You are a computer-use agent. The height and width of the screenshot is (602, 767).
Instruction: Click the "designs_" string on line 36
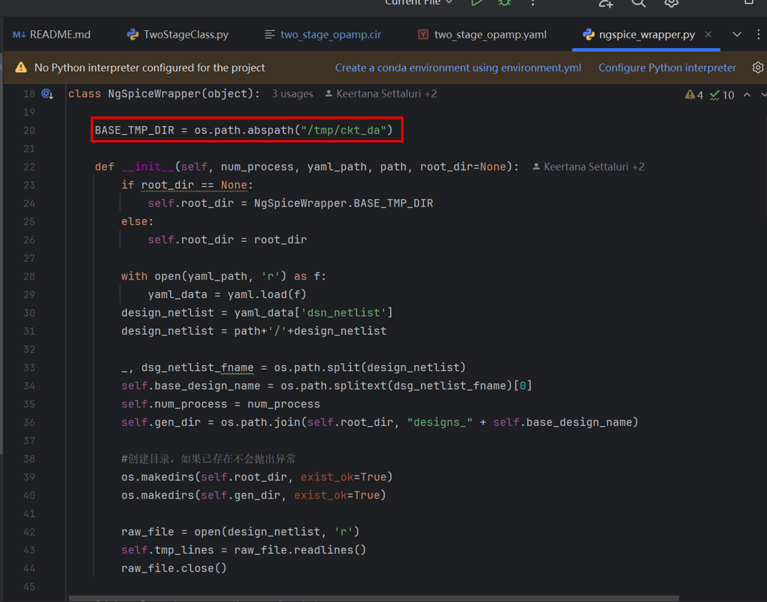(x=440, y=423)
